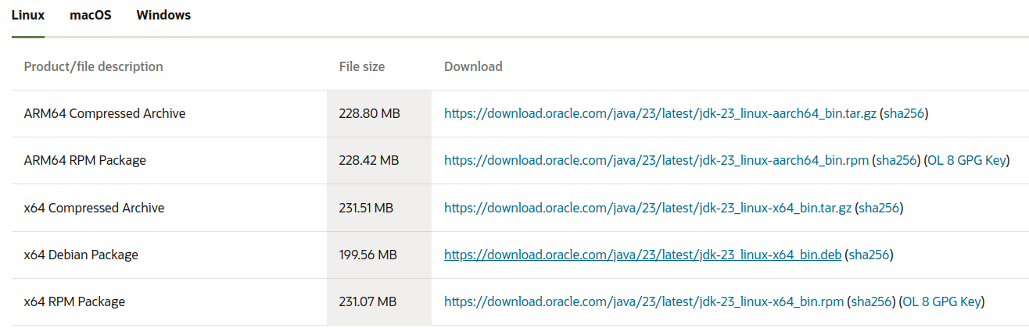This screenshot has width=1029, height=328.
Task: Download the ARM64 RPM Package link
Action: 657,161
